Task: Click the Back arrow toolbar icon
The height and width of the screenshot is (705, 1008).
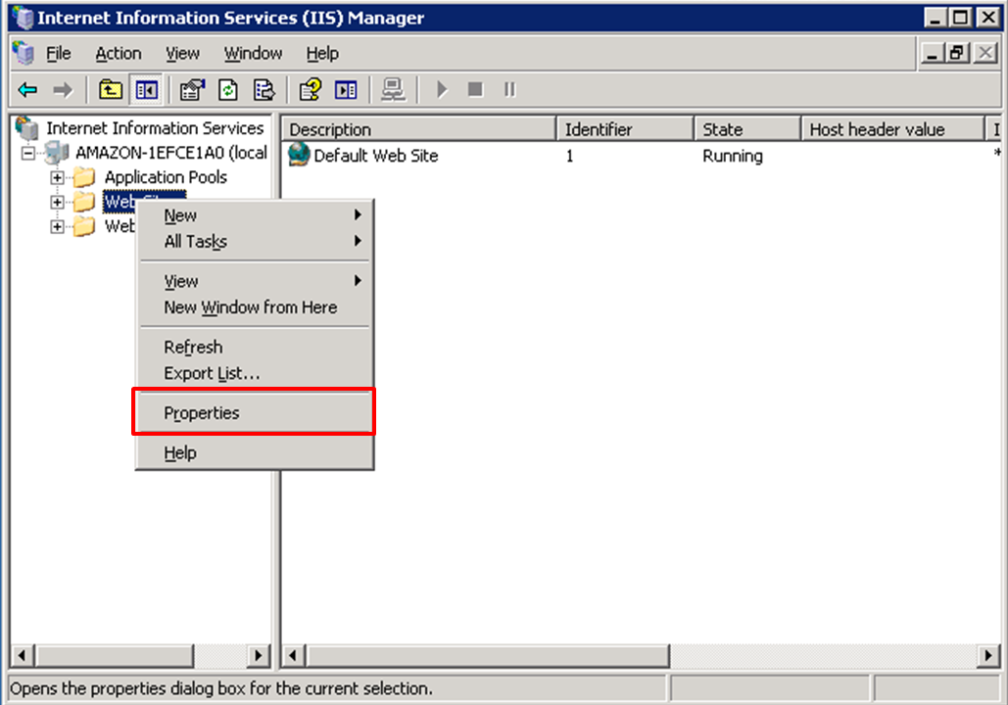Action: (27, 90)
